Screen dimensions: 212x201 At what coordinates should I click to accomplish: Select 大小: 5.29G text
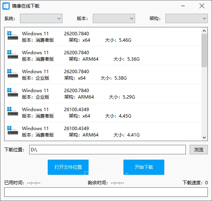click(x=122, y=97)
